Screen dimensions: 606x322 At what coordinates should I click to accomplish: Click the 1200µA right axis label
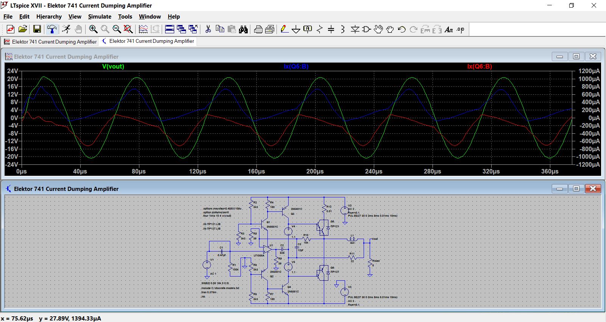589,71
